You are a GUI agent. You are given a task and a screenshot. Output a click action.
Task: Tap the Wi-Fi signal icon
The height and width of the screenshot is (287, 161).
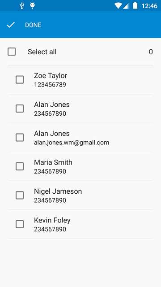[118, 6]
